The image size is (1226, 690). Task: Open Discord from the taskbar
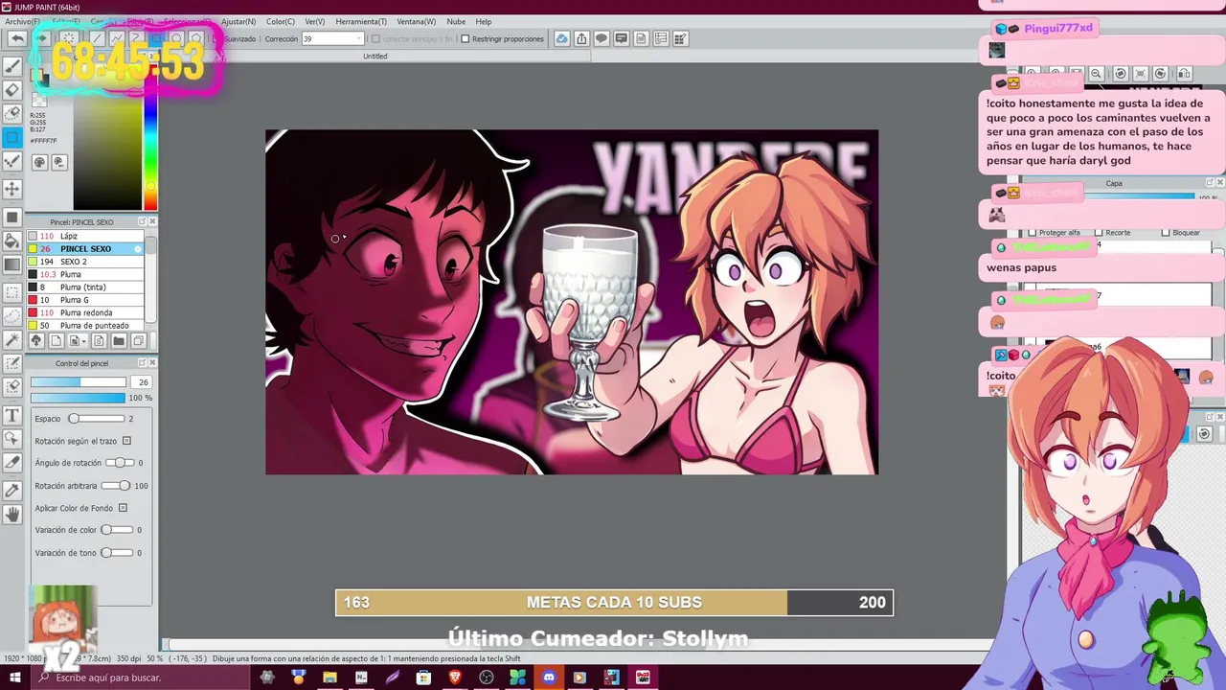(x=549, y=678)
